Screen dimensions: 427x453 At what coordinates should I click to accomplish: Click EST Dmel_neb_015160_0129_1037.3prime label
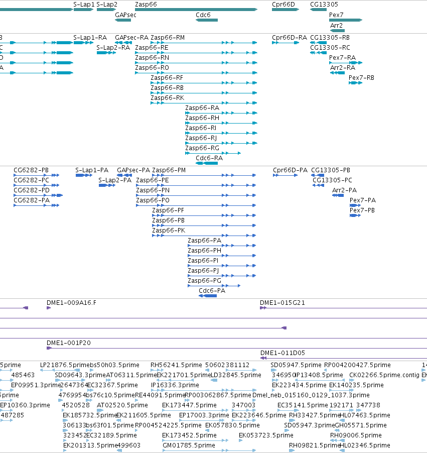tap(311, 395)
